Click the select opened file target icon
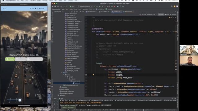Screen dimensions: 198x111 (x=71, y=12)
